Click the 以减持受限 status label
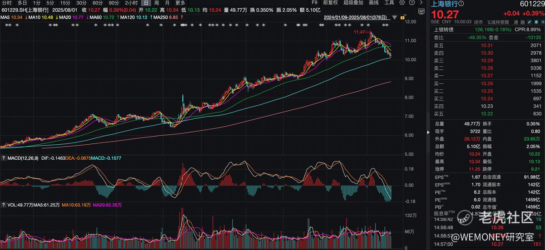 (498, 22)
